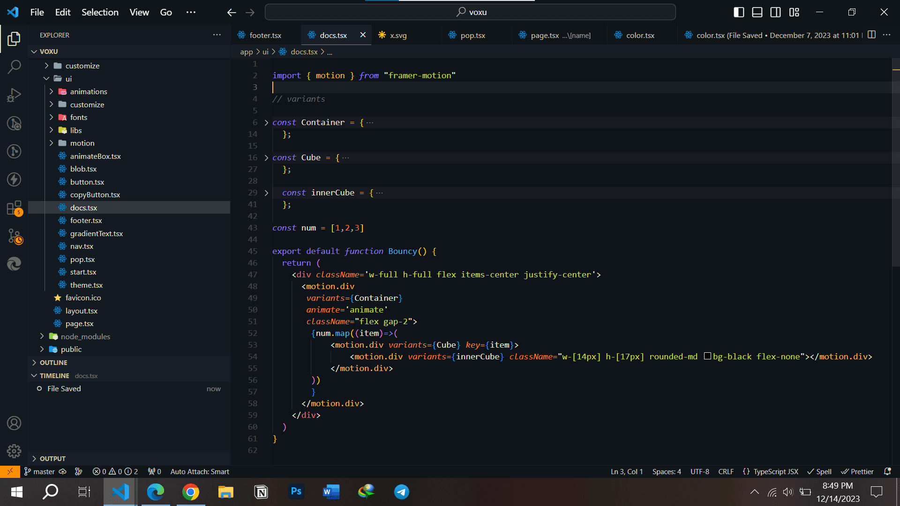Open Run and Debug view

[14, 95]
